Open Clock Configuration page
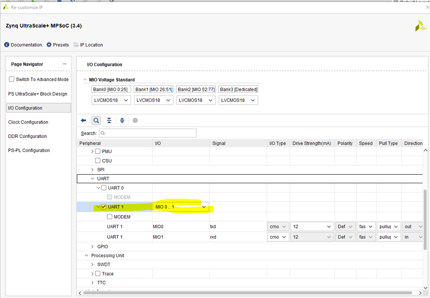430x298 pixels. pos(28,122)
